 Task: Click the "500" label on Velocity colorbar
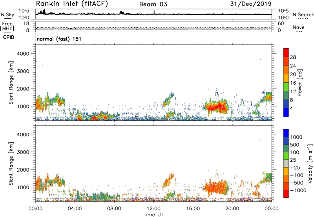pos(295,145)
